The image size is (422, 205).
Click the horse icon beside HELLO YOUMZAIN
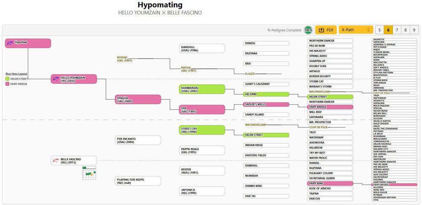[56, 78]
